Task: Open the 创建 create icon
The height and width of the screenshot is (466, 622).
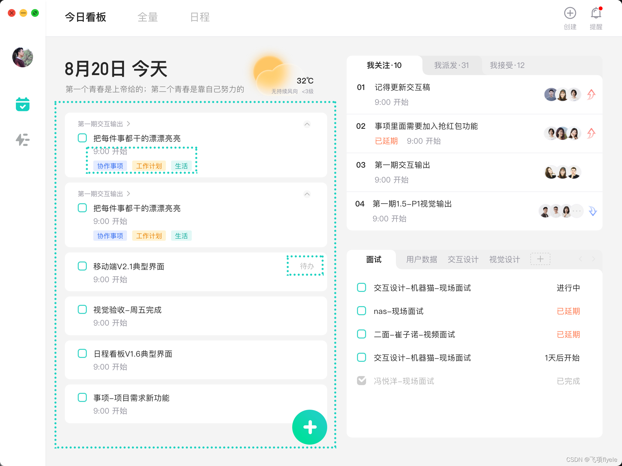Action: [x=570, y=14]
